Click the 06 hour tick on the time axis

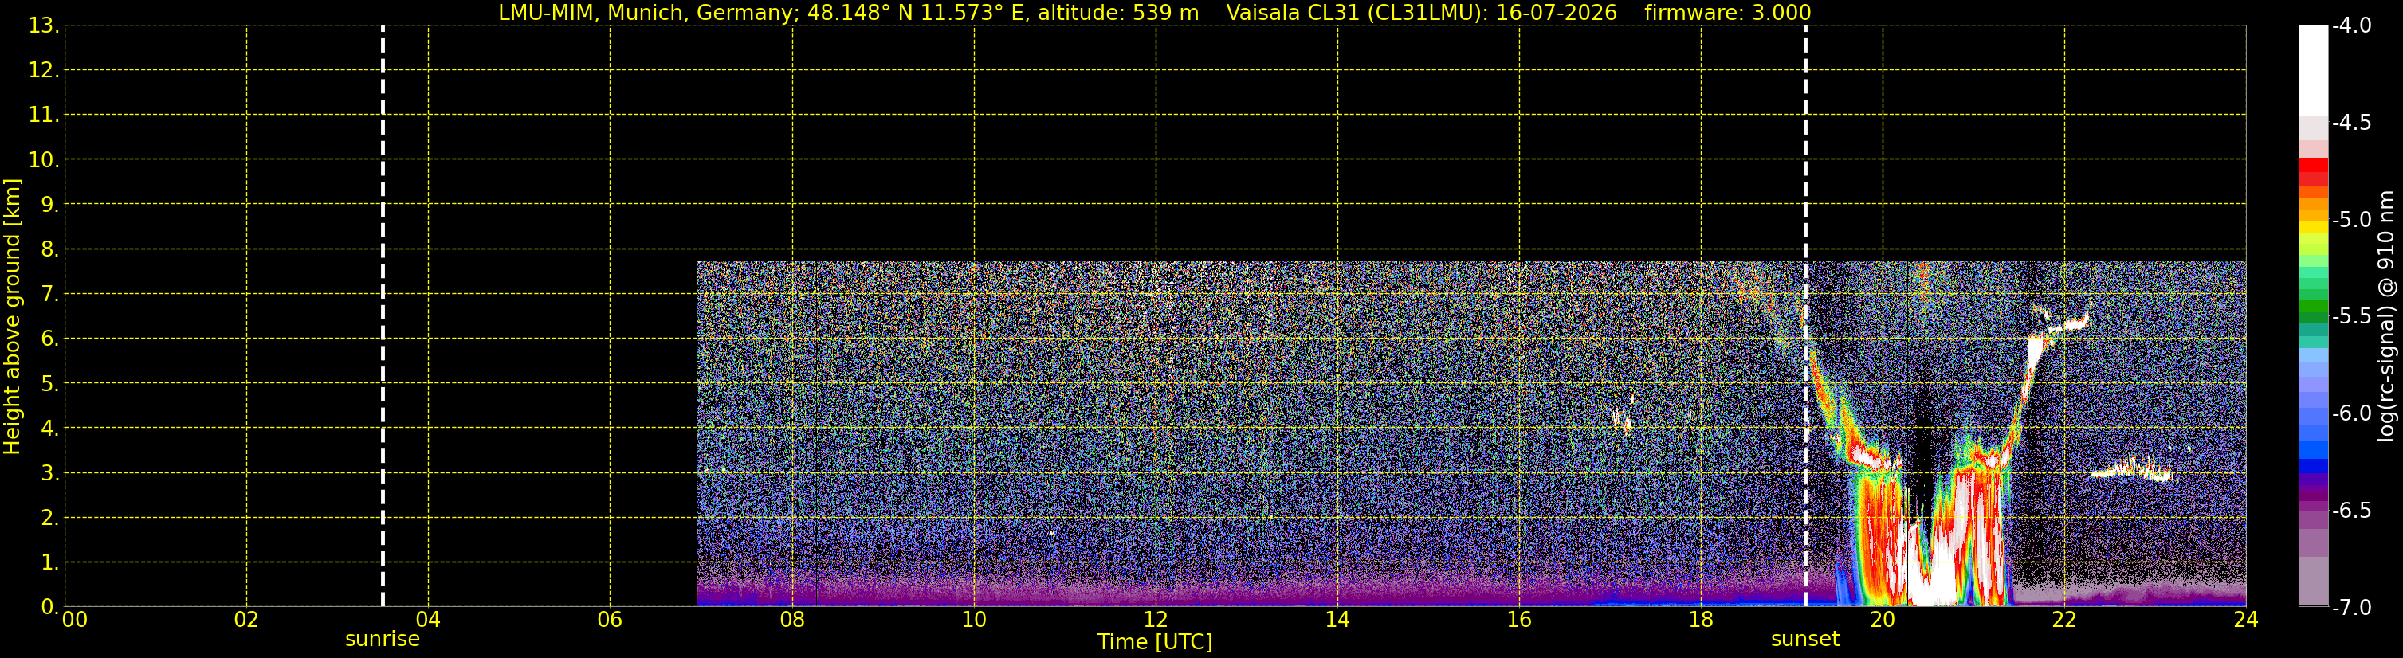coord(610,620)
